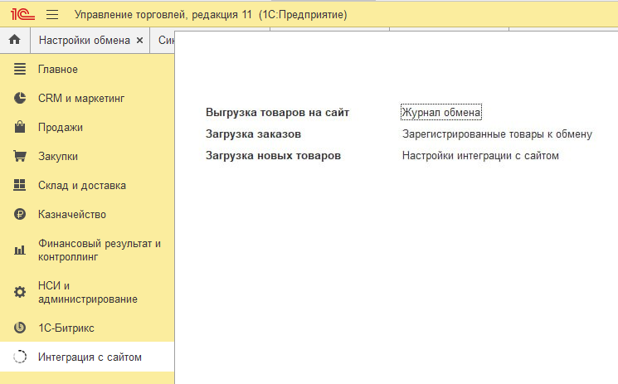
Task: Click the CRM и маркетинг pie icon
Action: (x=20, y=98)
